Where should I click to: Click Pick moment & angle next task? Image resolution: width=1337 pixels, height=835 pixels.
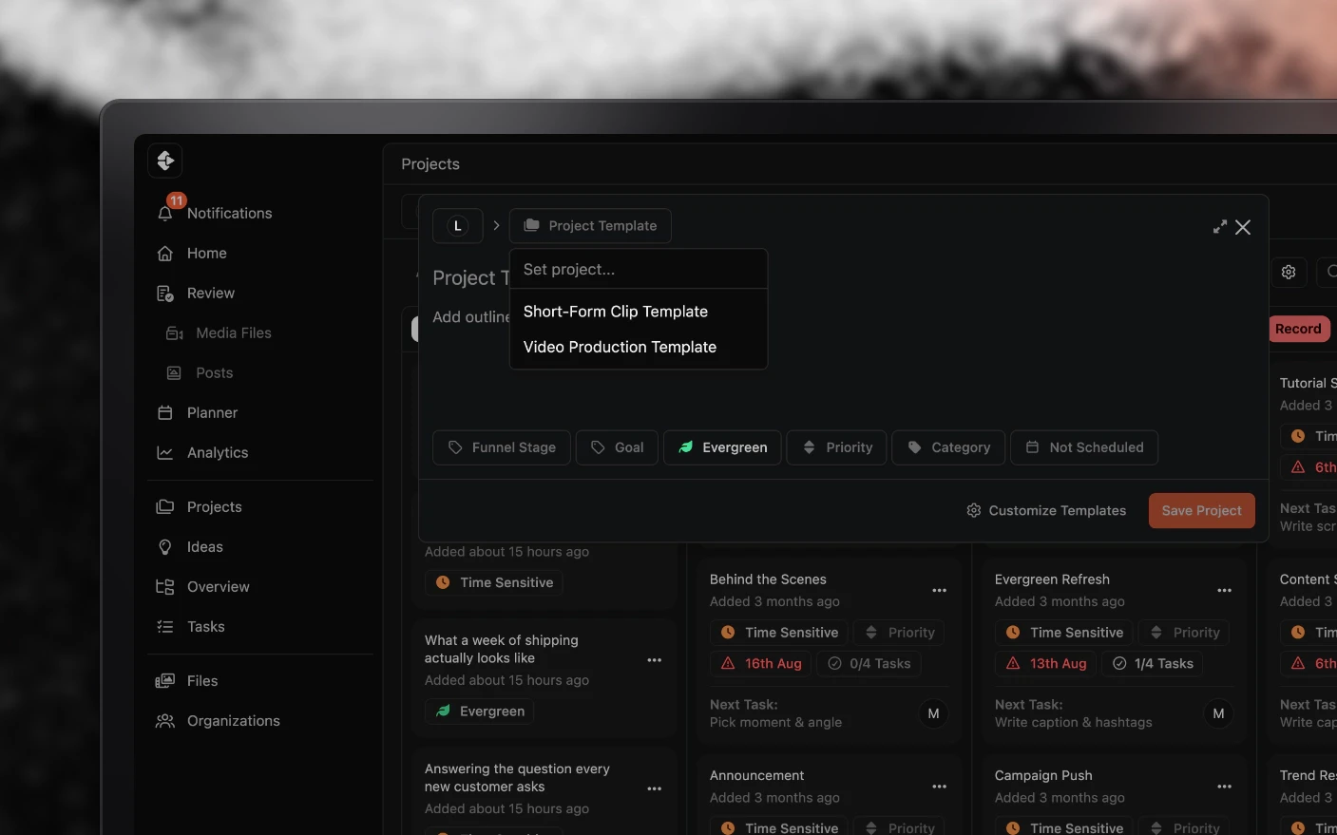point(775,723)
